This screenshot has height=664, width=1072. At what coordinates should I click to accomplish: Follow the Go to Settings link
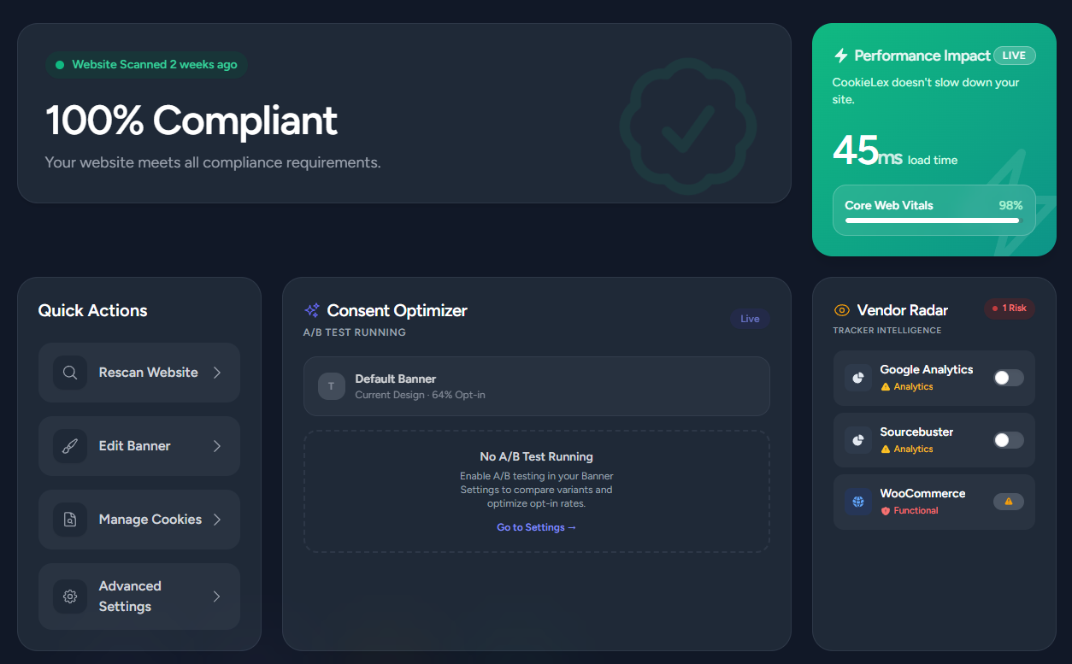coord(536,527)
